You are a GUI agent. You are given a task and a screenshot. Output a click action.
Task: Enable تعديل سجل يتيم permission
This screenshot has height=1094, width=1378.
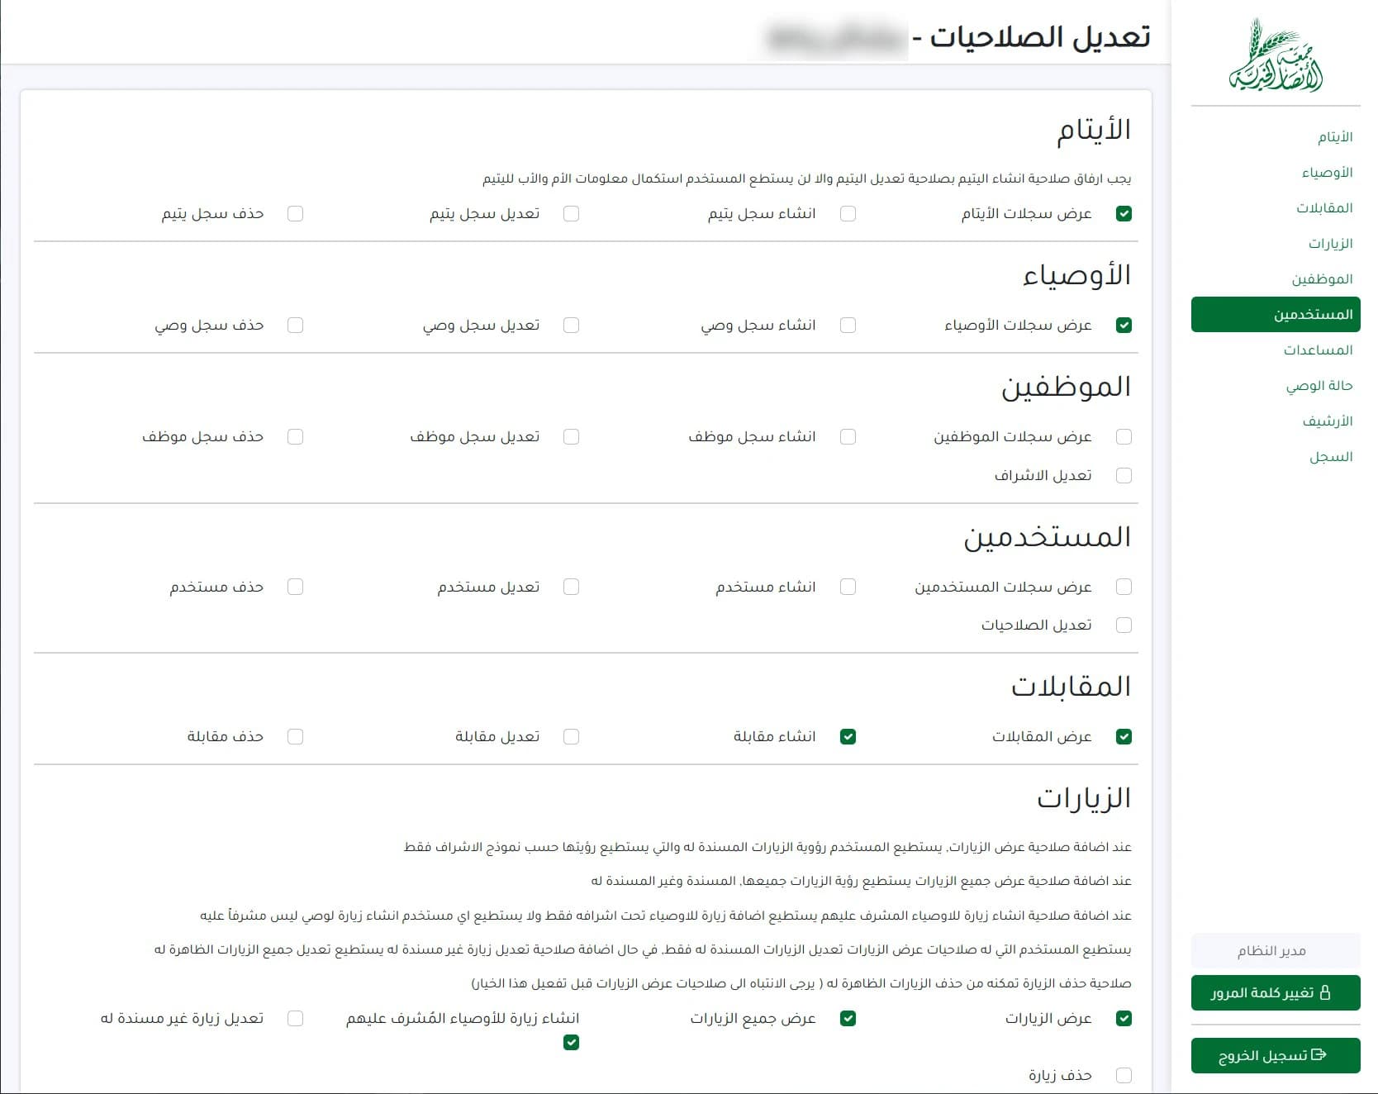(571, 214)
